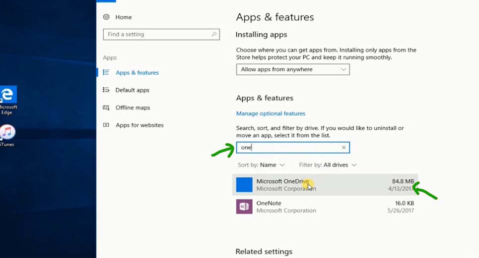The image size is (479, 258).
Task: Open the Home settings page
Action: (x=124, y=17)
